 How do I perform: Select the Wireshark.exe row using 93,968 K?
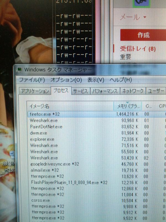(97, 120)
